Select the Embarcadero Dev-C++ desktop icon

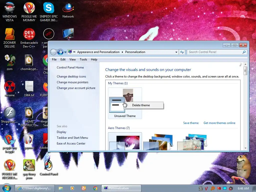29,38
